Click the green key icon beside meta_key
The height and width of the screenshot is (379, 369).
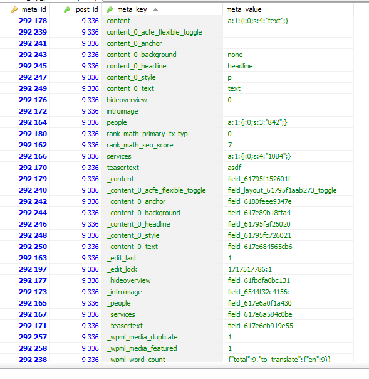coord(110,9)
